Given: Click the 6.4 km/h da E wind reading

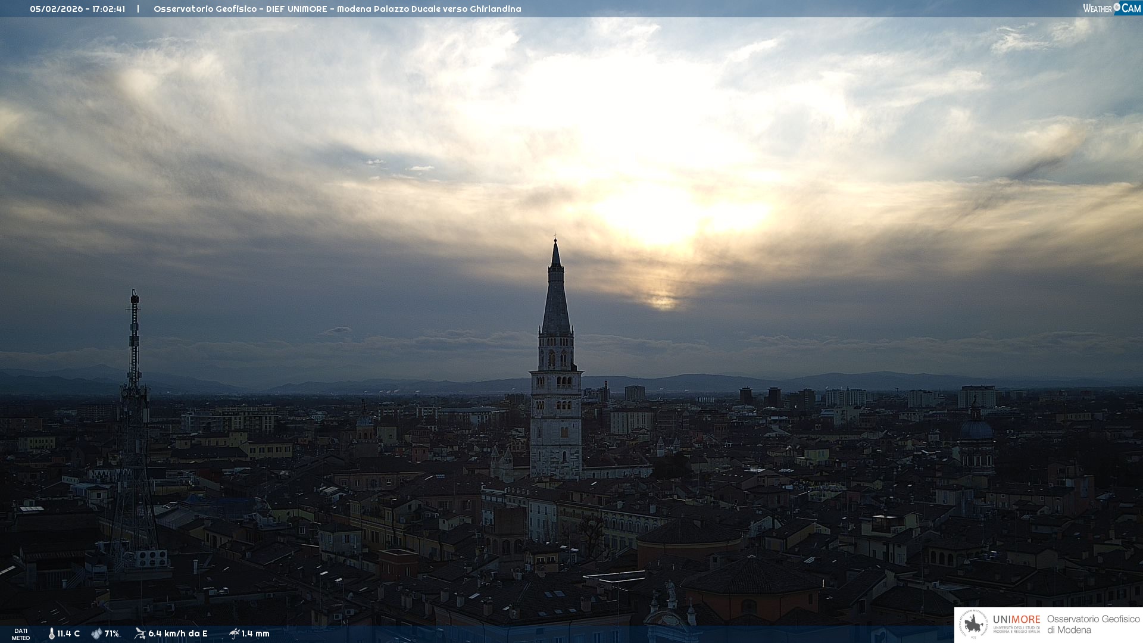Looking at the screenshot, I should pyautogui.click(x=178, y=633).
